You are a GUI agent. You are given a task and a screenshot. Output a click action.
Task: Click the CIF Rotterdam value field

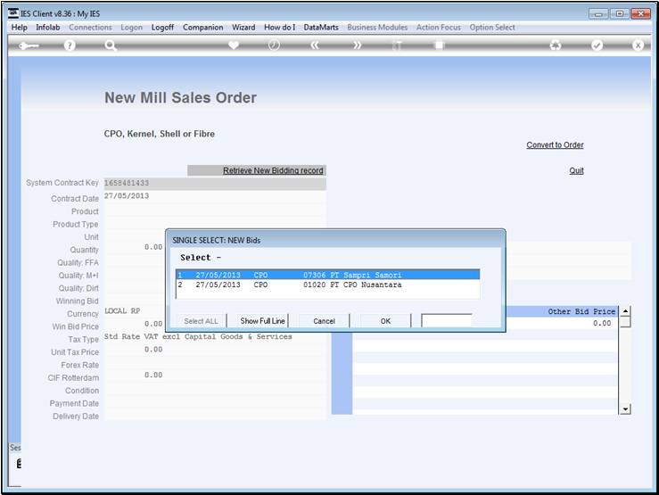click(215, 375)
